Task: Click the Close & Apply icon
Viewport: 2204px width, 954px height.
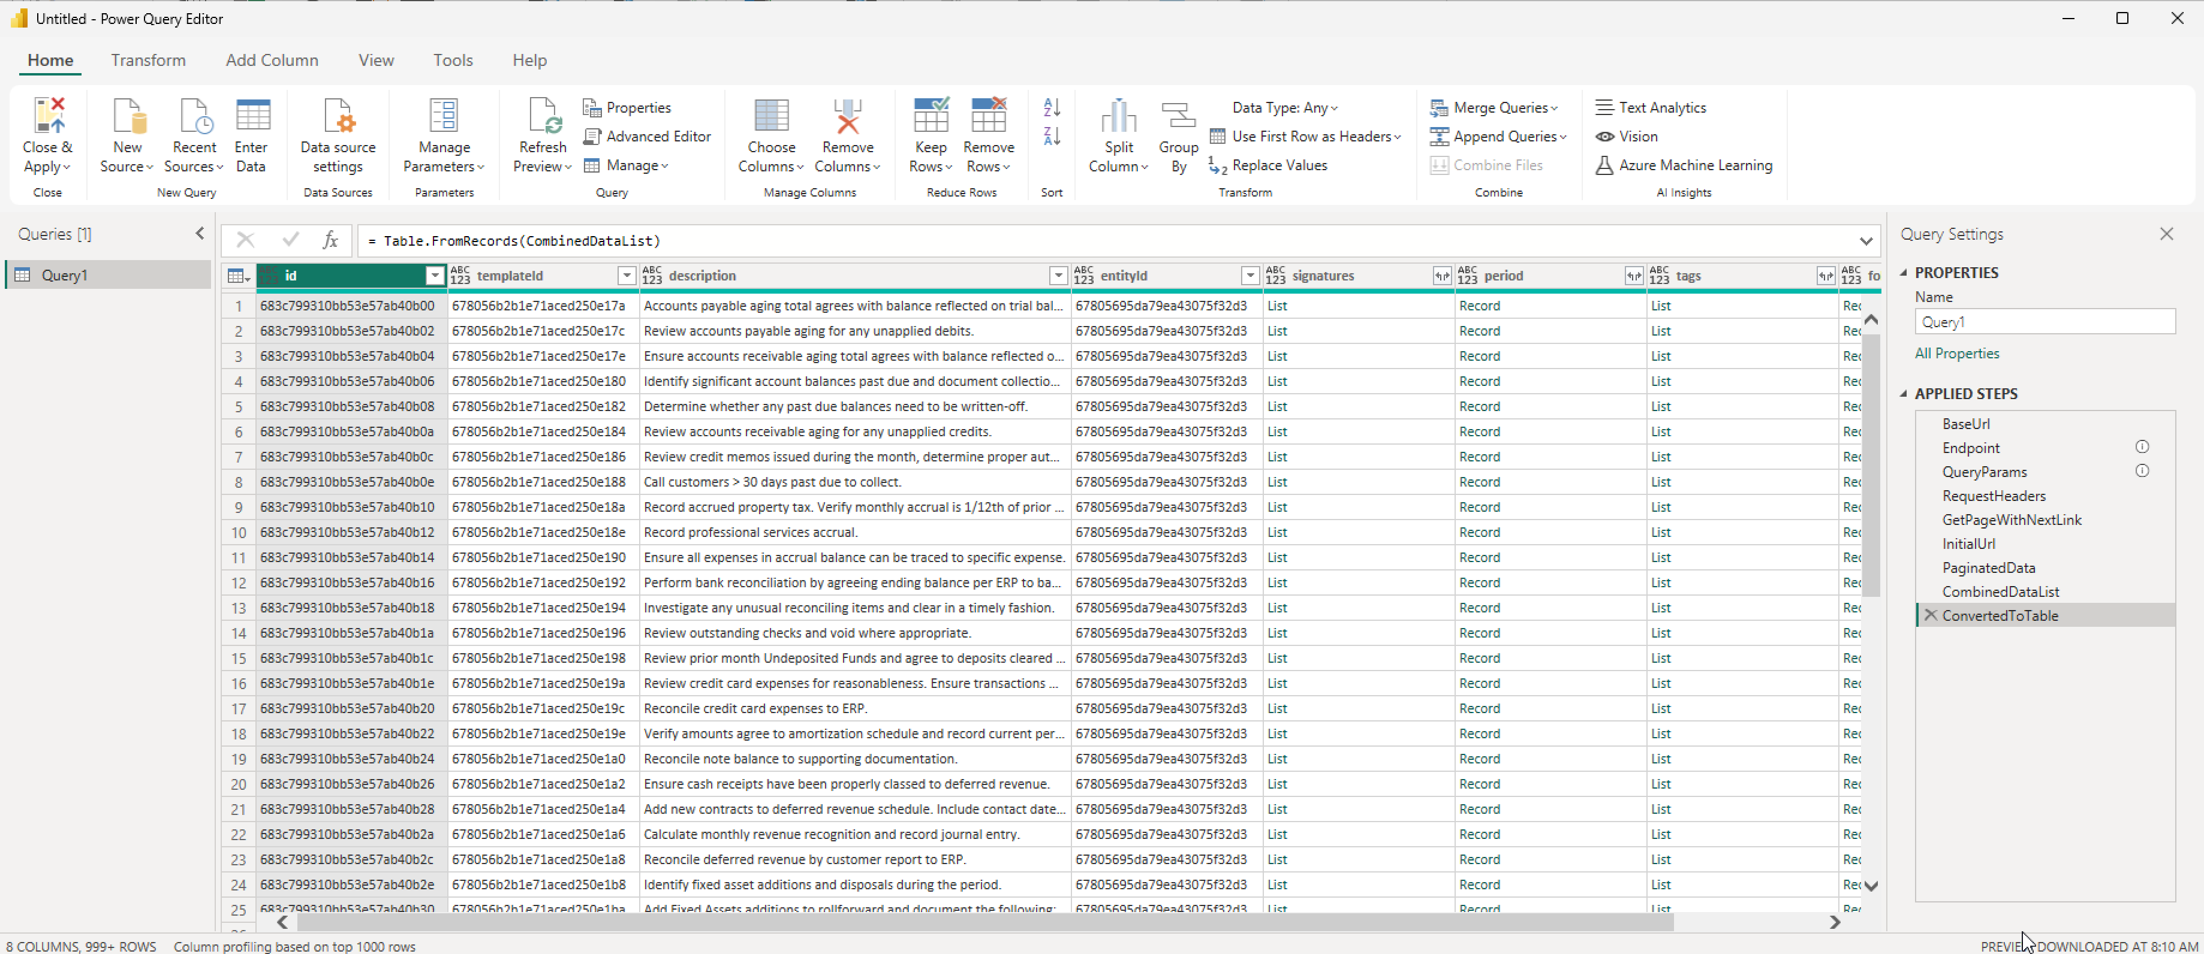Action: tap(48, 116)
